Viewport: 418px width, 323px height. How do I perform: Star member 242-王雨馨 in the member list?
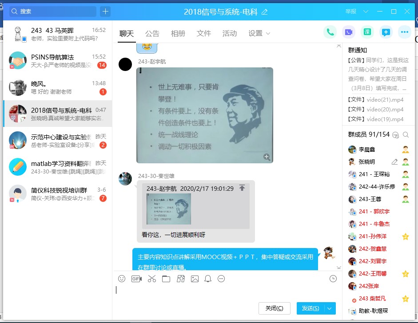[x=405, y=274]
